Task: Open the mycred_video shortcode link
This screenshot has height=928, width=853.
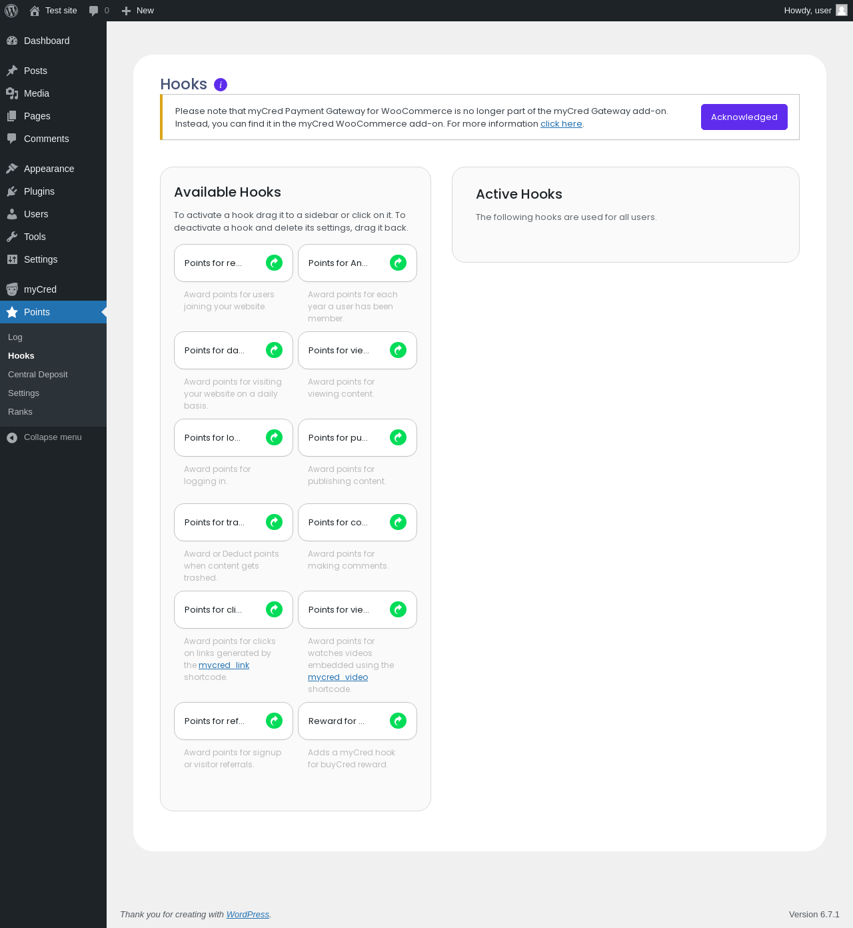Action: (338, 677)
